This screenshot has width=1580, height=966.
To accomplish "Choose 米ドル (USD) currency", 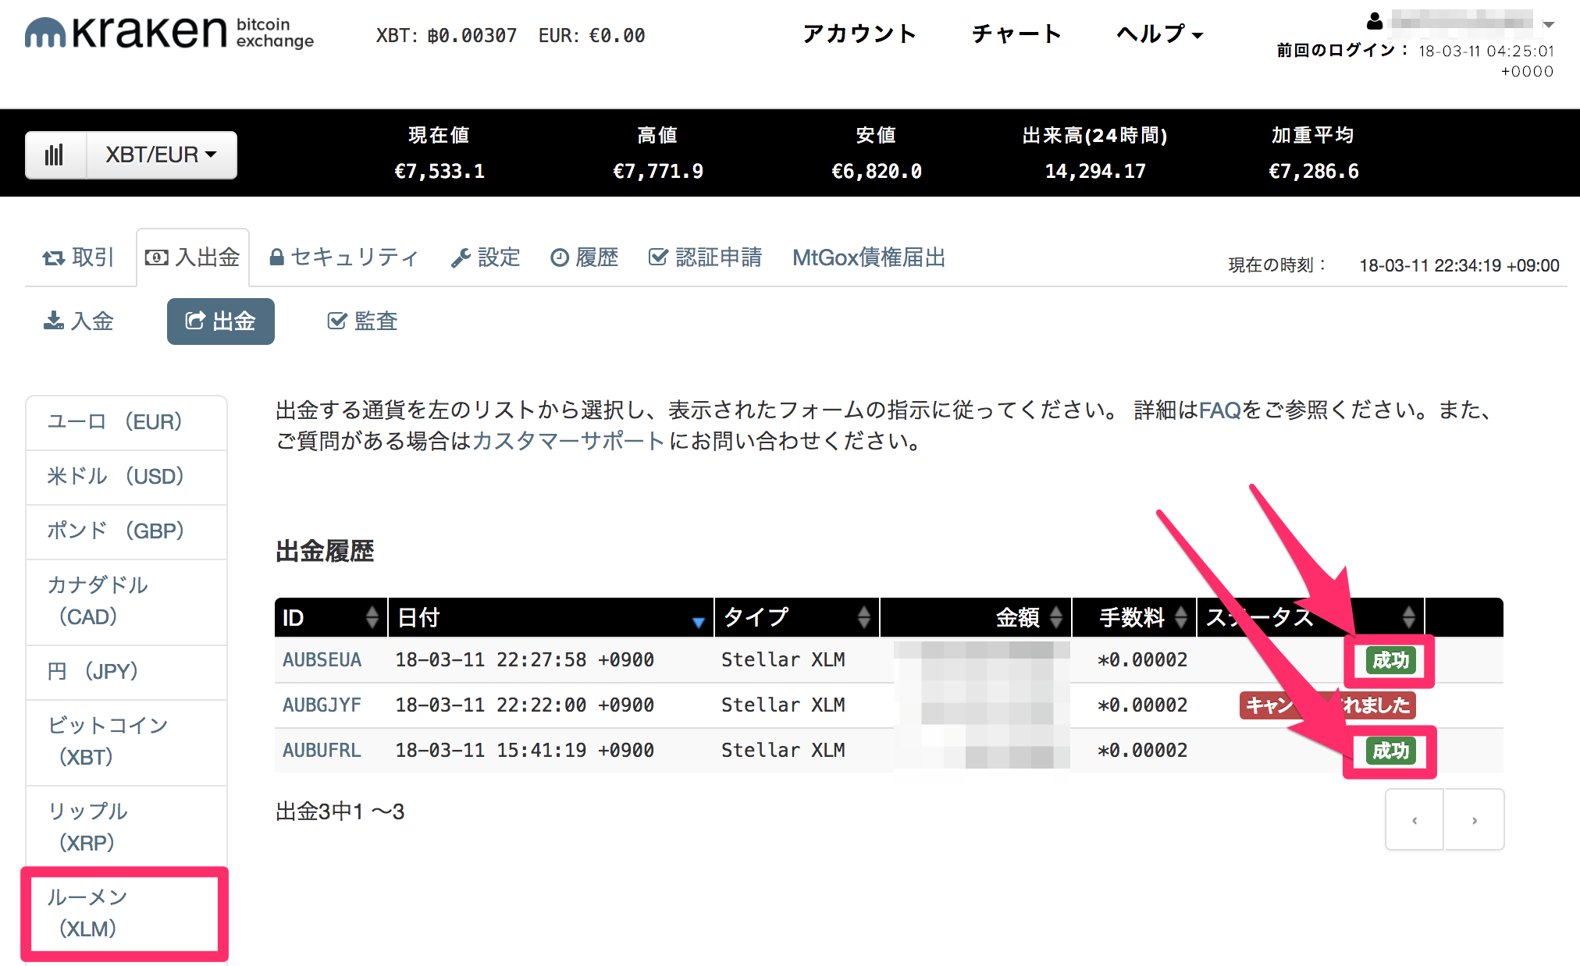I will (x=126, y=477).
